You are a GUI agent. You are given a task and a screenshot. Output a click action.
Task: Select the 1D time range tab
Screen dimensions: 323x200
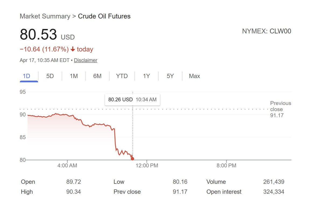26,76
